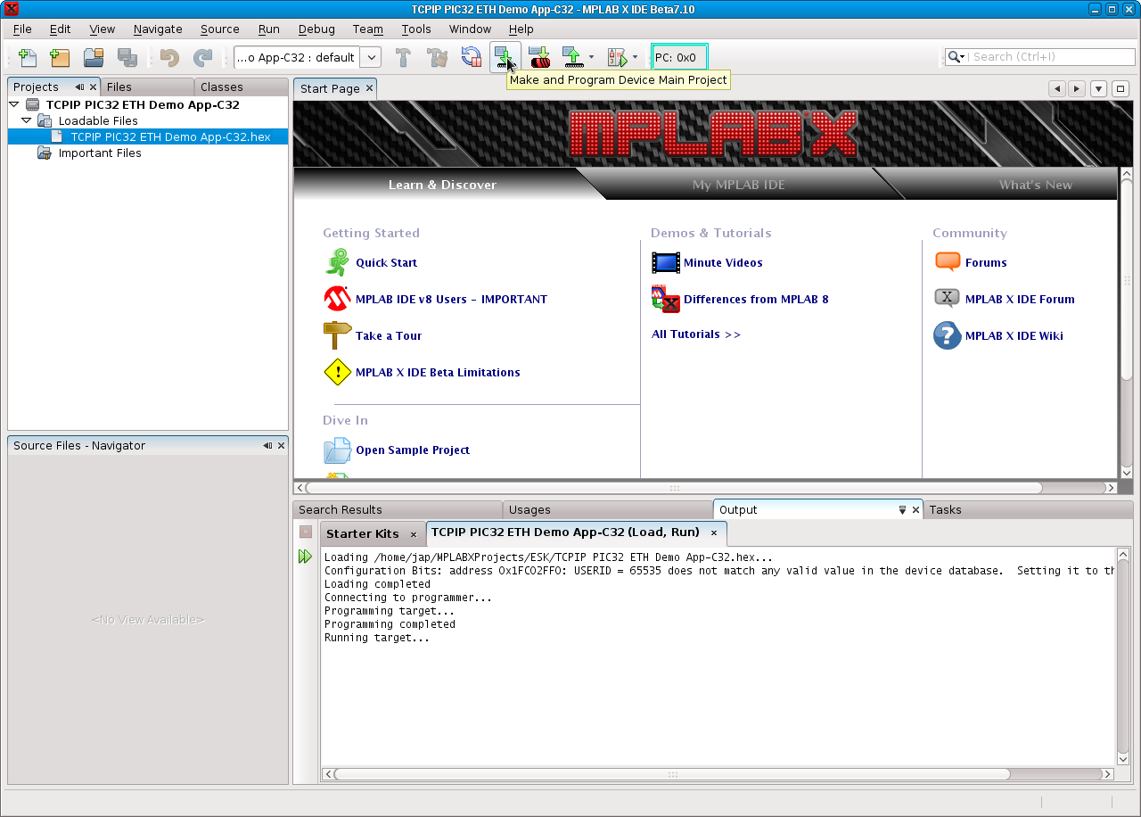
Task: Switch to the Search Results tab
Action: pos(398,510)
